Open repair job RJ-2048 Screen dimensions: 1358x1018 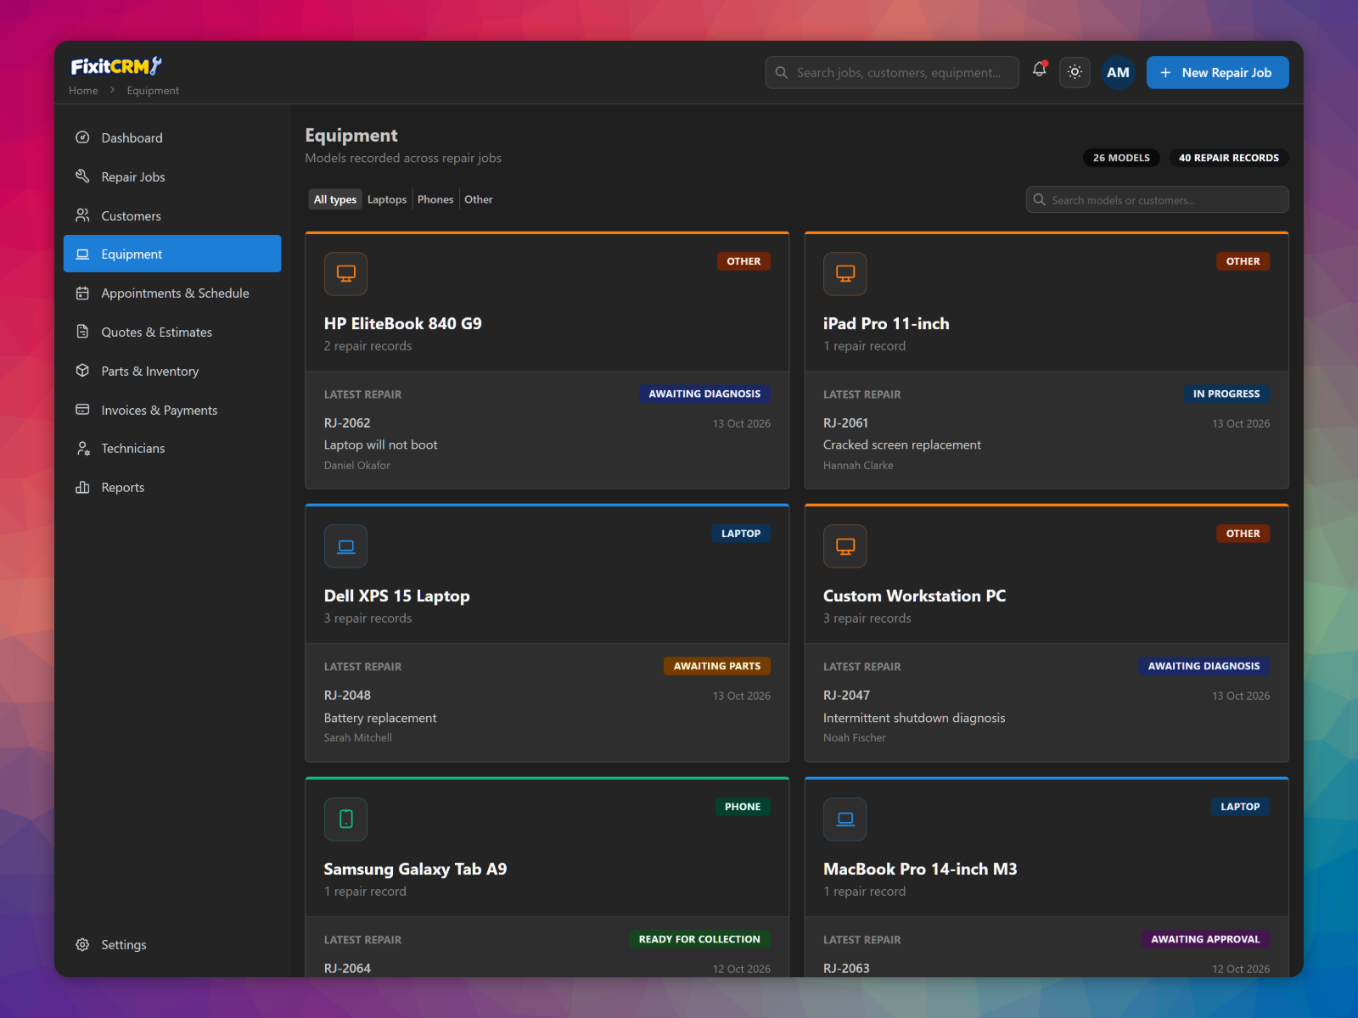click(x=347, y=695)
